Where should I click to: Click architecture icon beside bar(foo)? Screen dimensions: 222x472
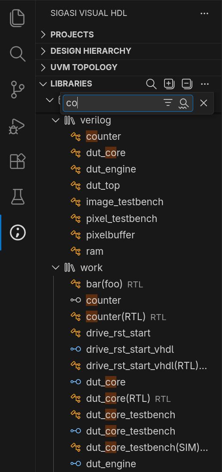pyautogui.click(x=76, y=284)
